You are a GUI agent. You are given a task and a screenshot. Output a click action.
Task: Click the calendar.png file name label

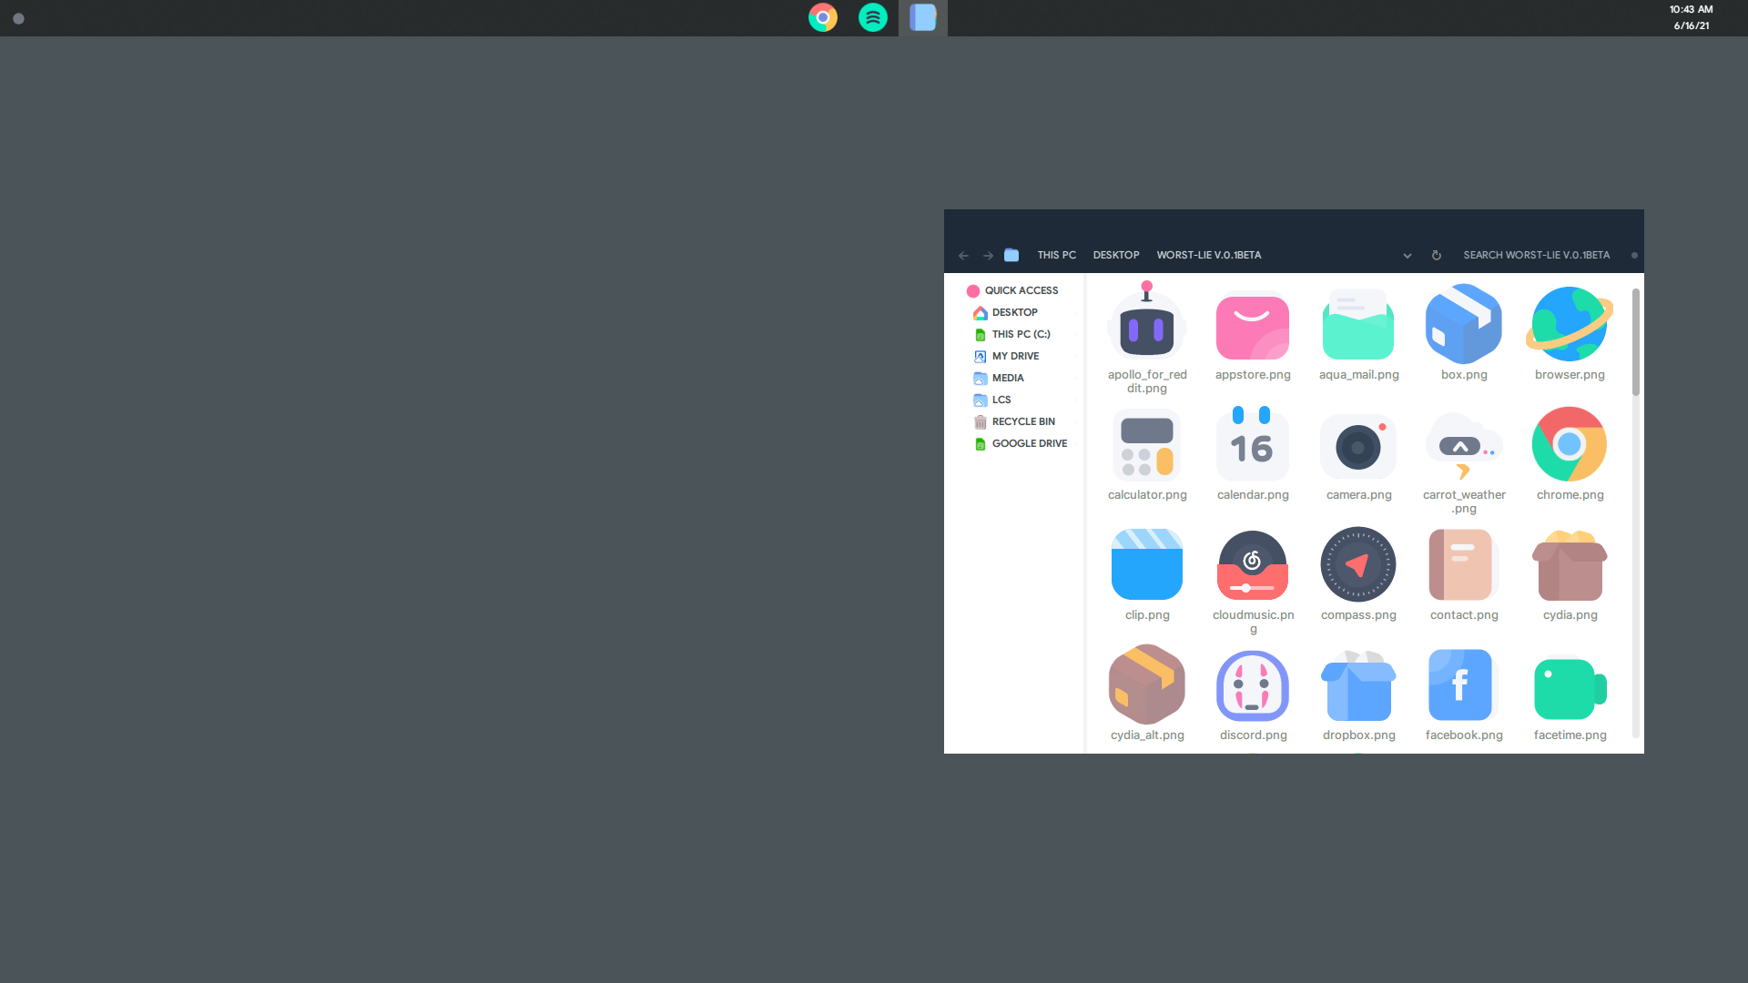tap(1253, 495)
